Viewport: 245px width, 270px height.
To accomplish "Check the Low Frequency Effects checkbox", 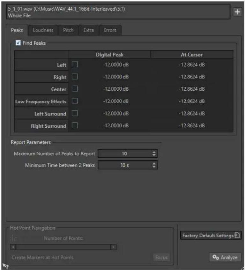I will point(75,101).
